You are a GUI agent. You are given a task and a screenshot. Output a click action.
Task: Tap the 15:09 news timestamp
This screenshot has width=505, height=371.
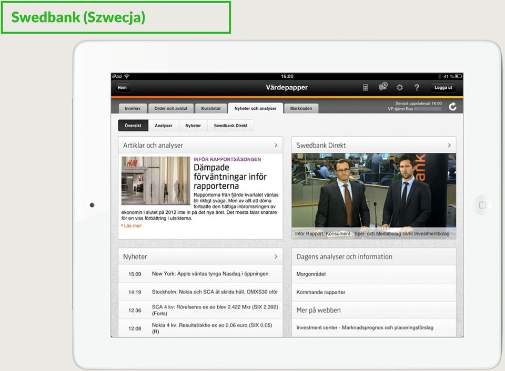[x=135, y=274]
